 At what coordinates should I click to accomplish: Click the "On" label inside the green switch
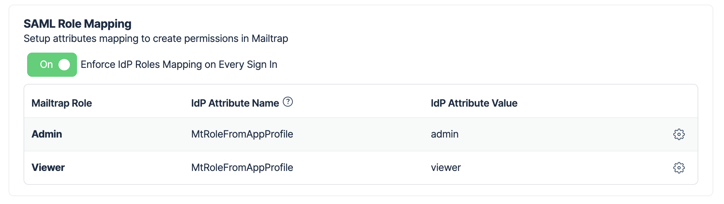tap(46, 65)
